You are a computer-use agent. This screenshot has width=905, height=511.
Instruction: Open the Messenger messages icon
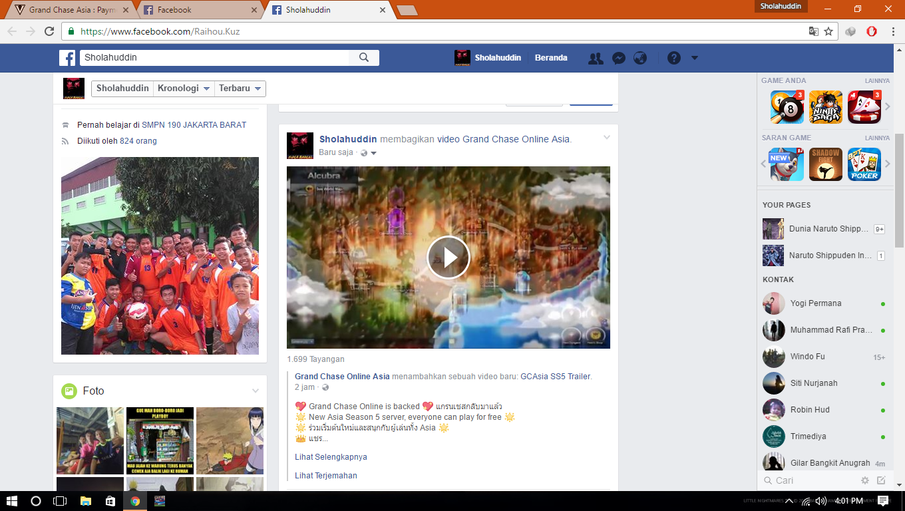click(x=618, y=58)
